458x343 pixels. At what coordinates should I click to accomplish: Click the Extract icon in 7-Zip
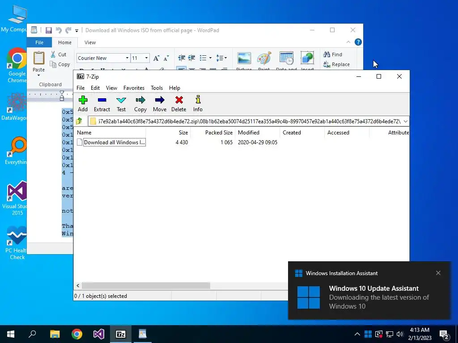pos(102,104)
